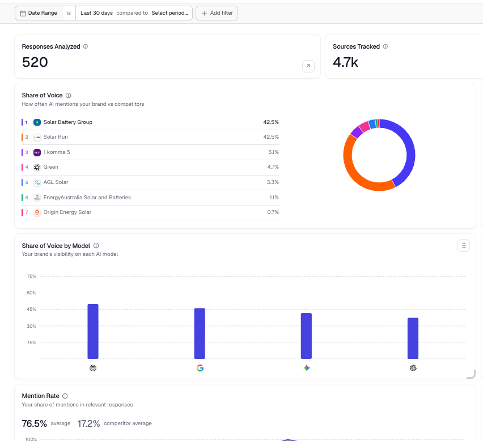Select the Origin Energy Solar row
Screen dimensions: 483x441
(150, 212)
